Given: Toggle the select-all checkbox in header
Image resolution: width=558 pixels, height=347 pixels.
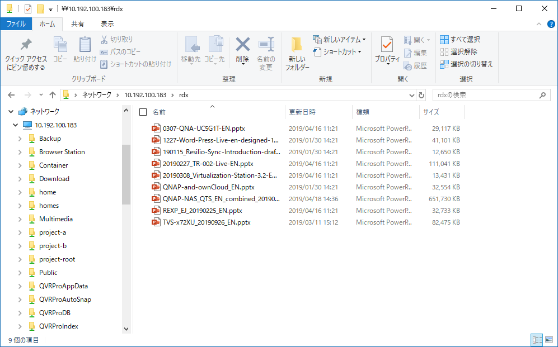Looking at the screenshot, I should [x=143, y=112].
